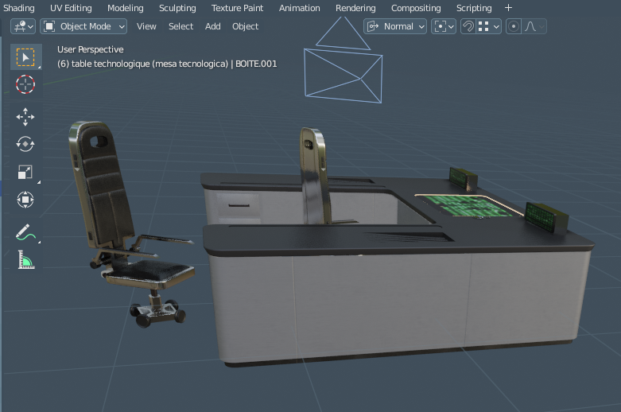Switch to the Shading workspace tab
Viewport: 621px width, 412px height.
click(18, 8)
